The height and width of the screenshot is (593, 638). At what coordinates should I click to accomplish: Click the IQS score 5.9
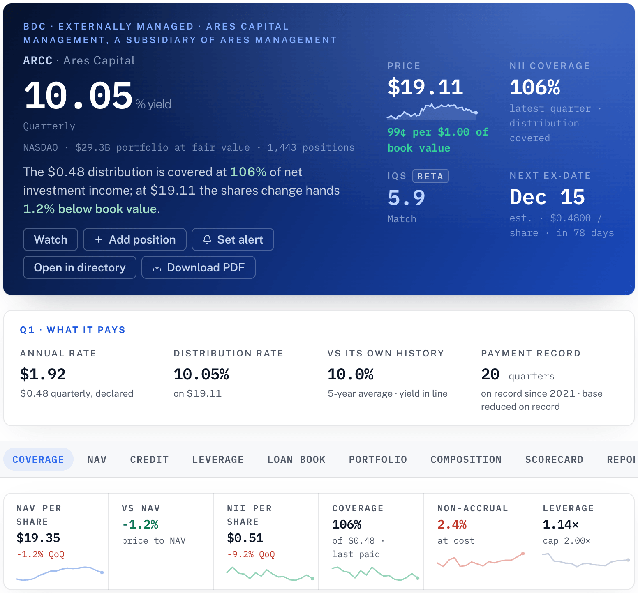(406, 198)
